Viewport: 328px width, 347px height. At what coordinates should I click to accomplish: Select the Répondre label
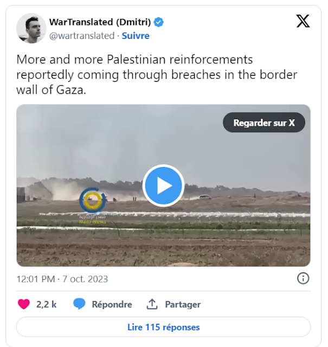pos(112,304)
